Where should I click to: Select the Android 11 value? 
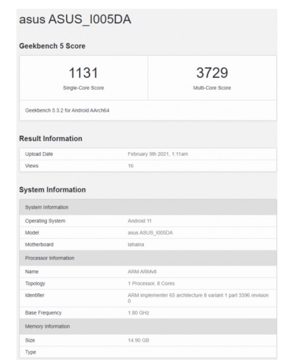click(140, 221)
